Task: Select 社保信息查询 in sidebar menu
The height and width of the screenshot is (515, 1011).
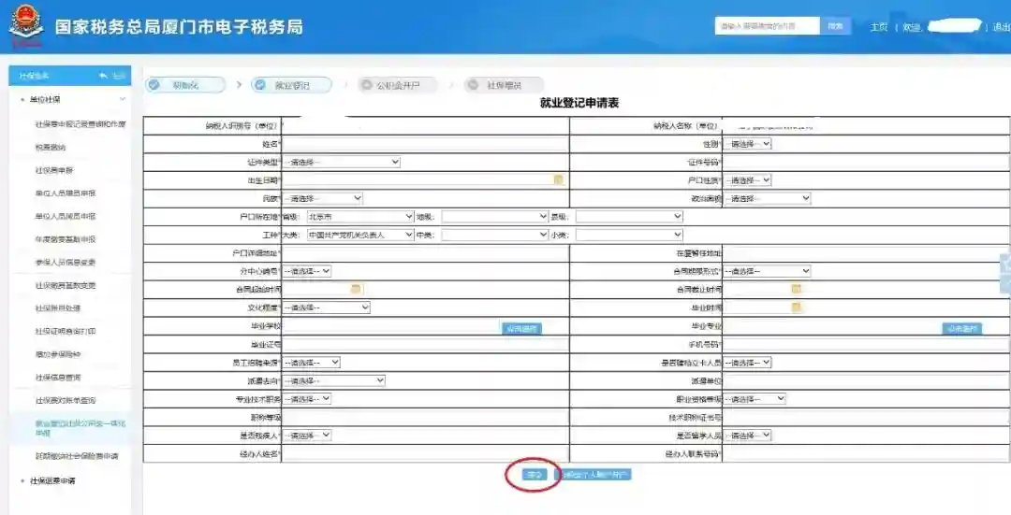Action: click(58, 378)
